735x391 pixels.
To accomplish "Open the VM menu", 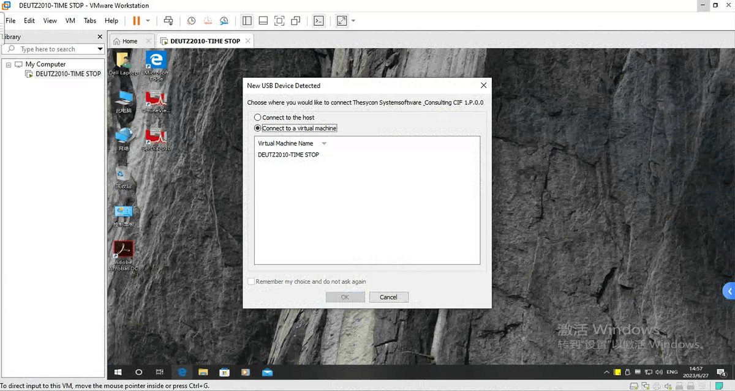I will point(70,20).
